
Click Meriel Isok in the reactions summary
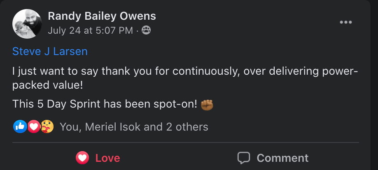(117, 127)
